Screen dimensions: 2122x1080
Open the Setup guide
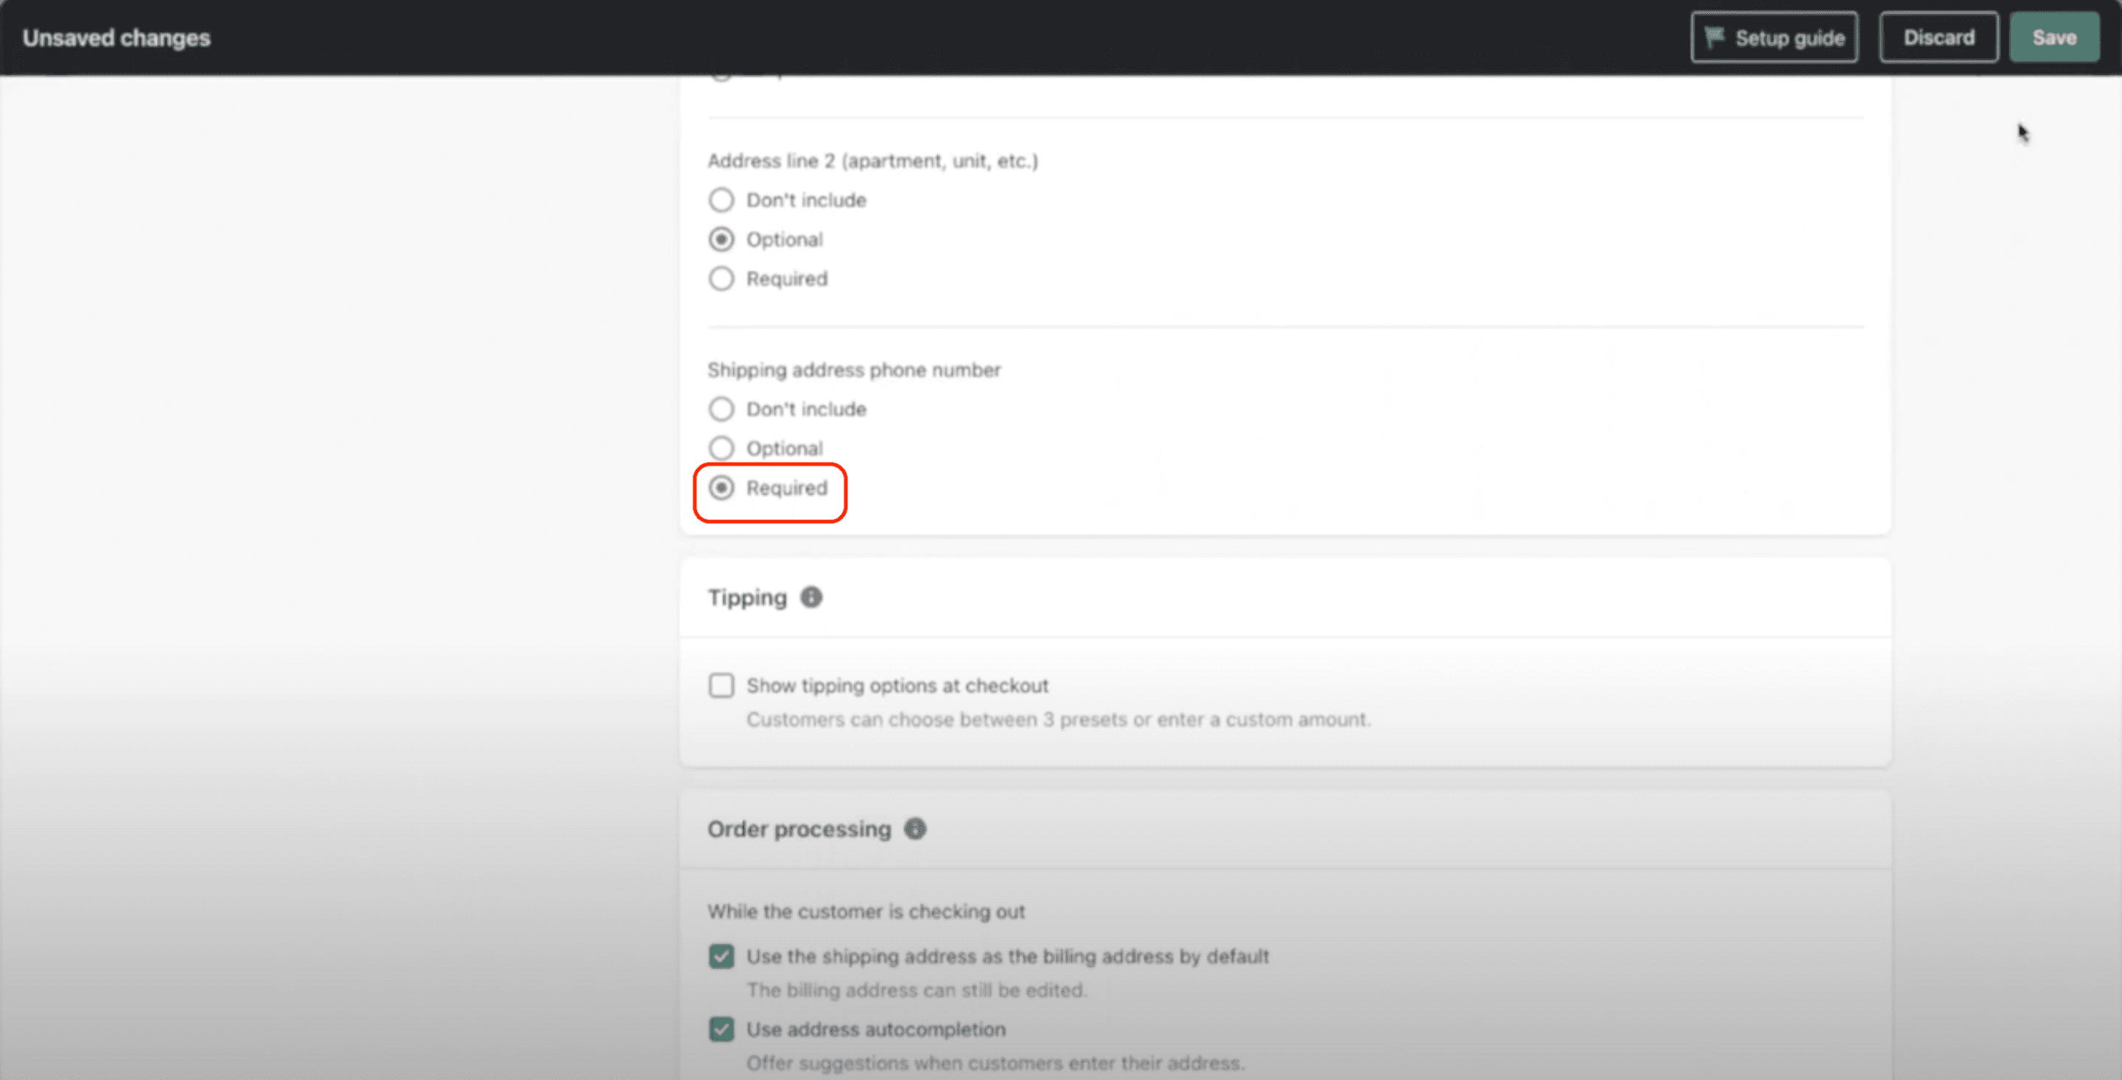[x=1773, y=38]
